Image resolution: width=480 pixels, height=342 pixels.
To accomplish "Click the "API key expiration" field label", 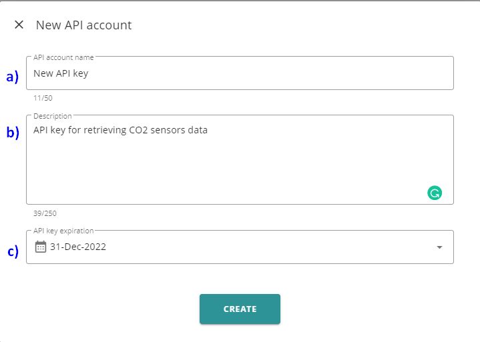I will tap(64, 231).
